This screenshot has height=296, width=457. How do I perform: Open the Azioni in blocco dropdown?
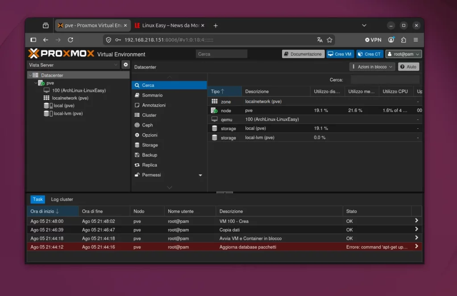tap(372, 67)
